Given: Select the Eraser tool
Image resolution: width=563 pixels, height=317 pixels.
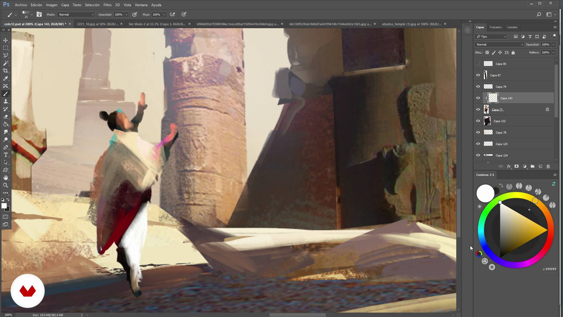Looking at the screenshot, I should click(6, 117).
